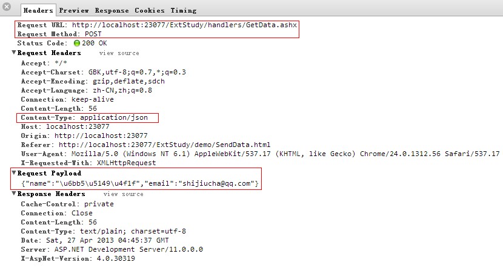This screenshot has width=503, height=268.
Task: Open the Response tab
Action: click(112, 11)
